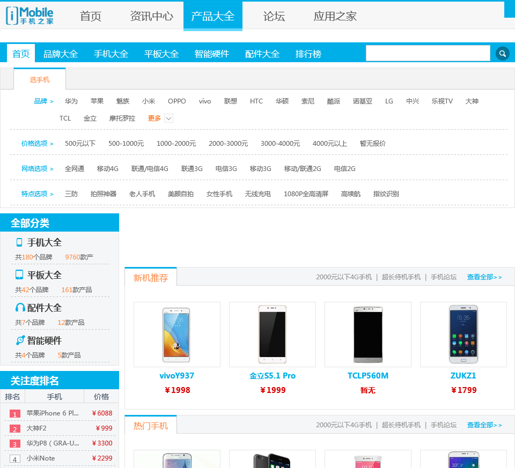Open the 更多 brand link
515x468 pixels.
point(154,118)
